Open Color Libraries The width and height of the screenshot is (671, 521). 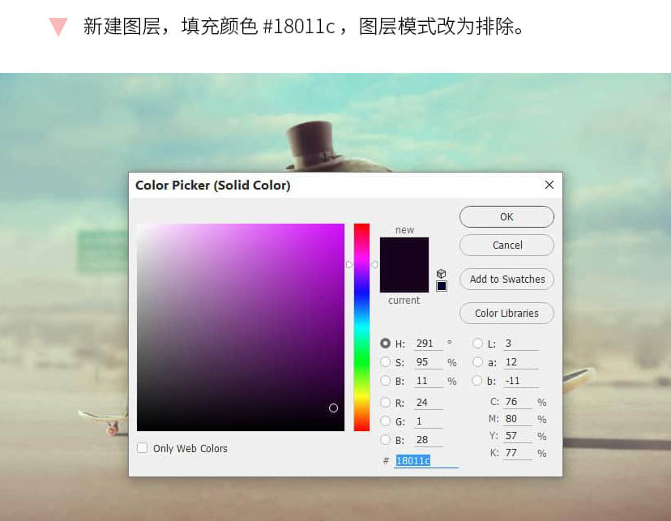tap(506, 313)
